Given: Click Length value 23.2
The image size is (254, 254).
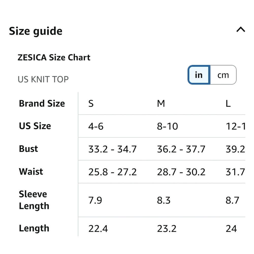Looking at the screenshot, I should (167, 229).
